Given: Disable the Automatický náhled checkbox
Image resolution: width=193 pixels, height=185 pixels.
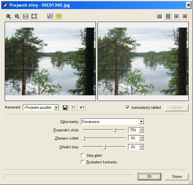Looking at the screenshot, I should pos(128,108).
